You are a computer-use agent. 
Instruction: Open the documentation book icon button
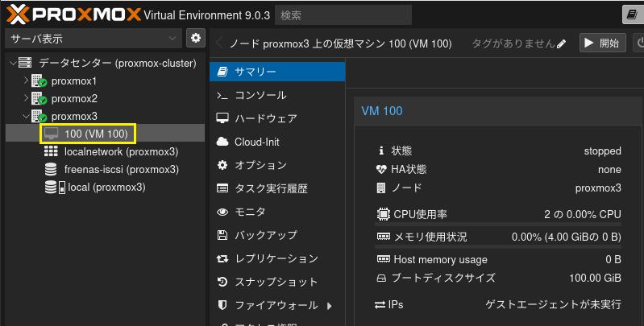633,14
